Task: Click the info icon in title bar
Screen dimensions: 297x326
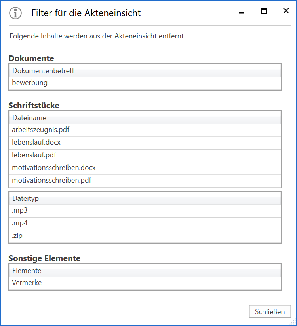Action: [15, 13]
